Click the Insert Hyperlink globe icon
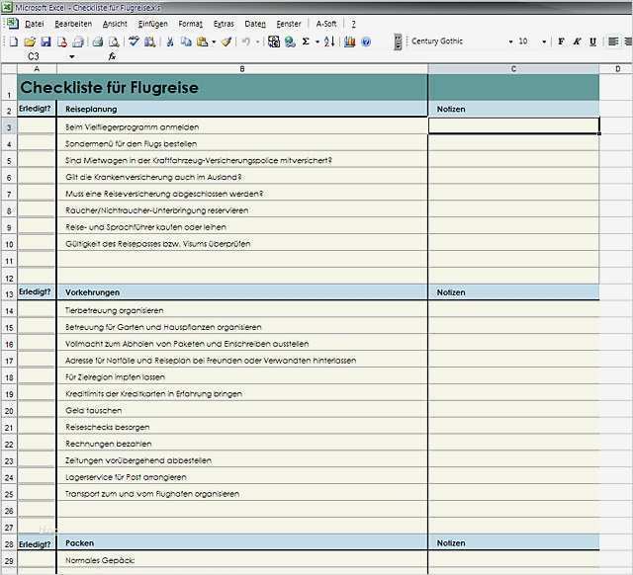 pyautogui.click(x=290, y=41)
